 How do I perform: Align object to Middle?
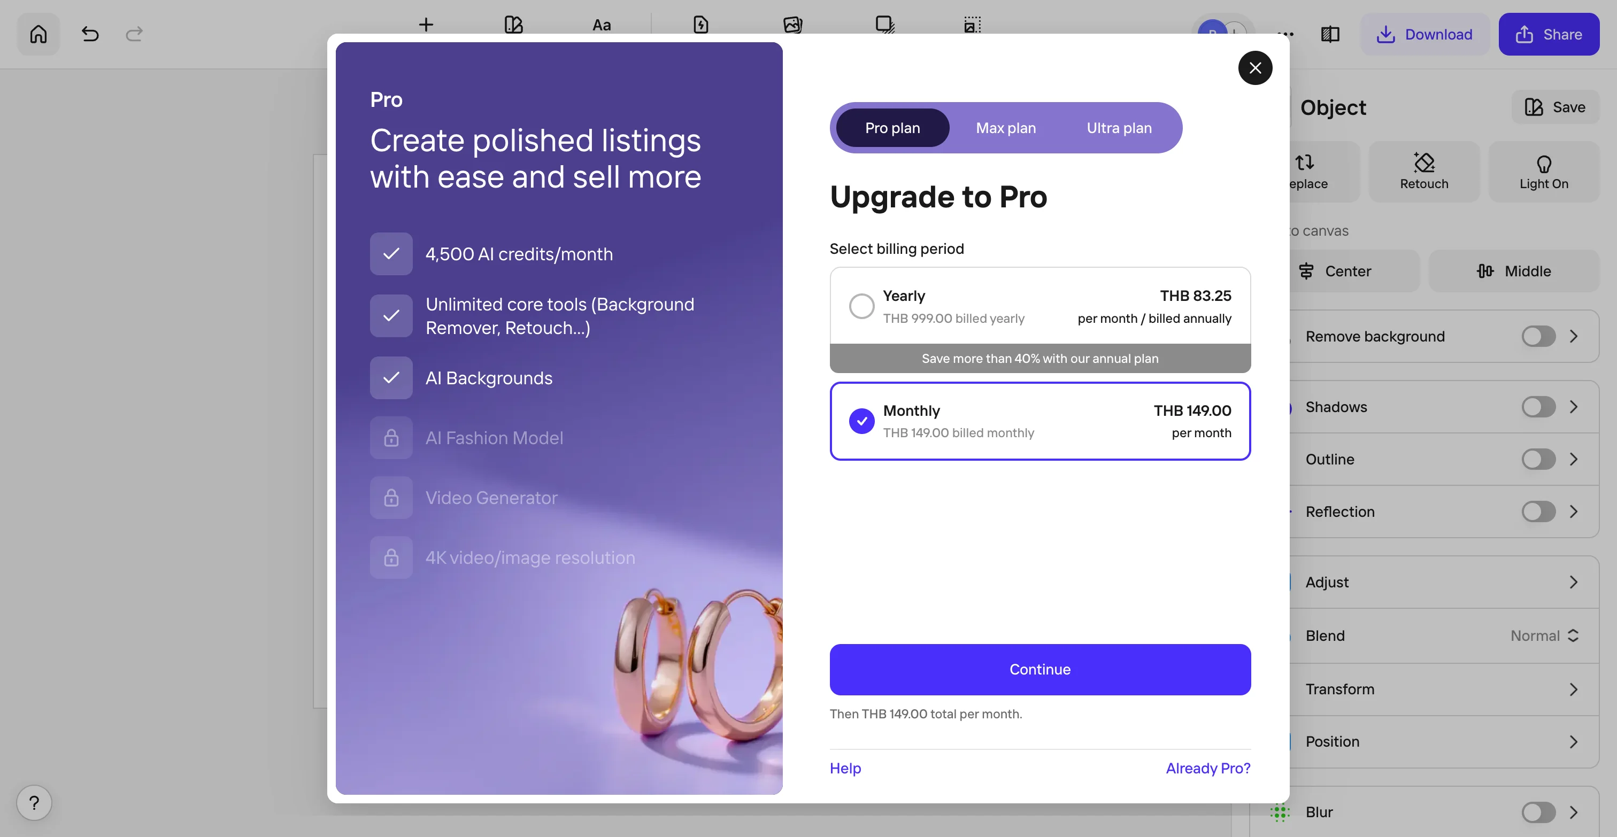(1513, 271)
